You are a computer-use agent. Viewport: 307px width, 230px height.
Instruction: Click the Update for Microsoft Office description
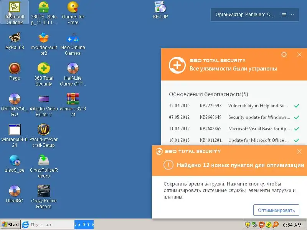click(x=258, y=140)
